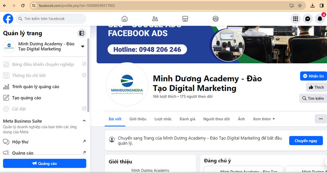This screenshot has height=173, width=327.
Task: Go forward using browser forward arrow
Action: 14,6
